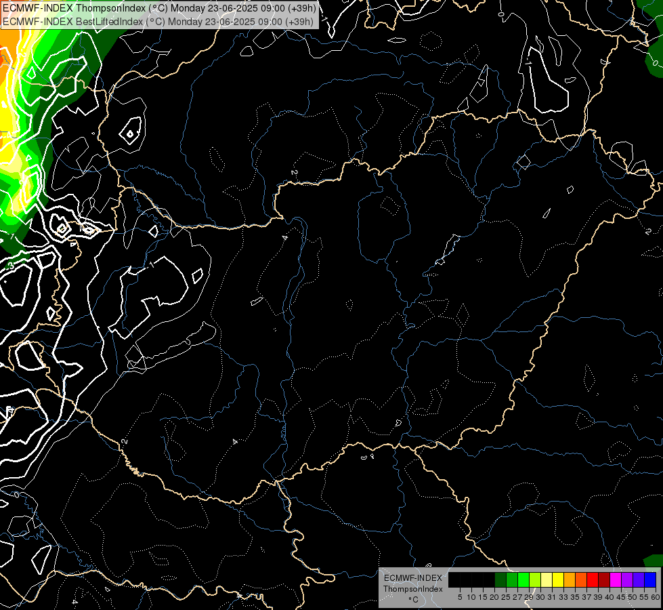Pick the pale yellow 30–31 legend swatch

[x=547, y=579]
